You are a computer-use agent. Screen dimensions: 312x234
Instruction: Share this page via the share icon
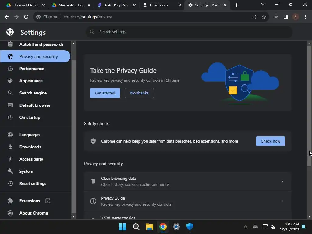pyautogui.click(x=254, y=17)
